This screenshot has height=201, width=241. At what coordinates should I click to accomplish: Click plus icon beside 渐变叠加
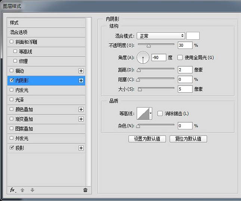tap(81, 119)
